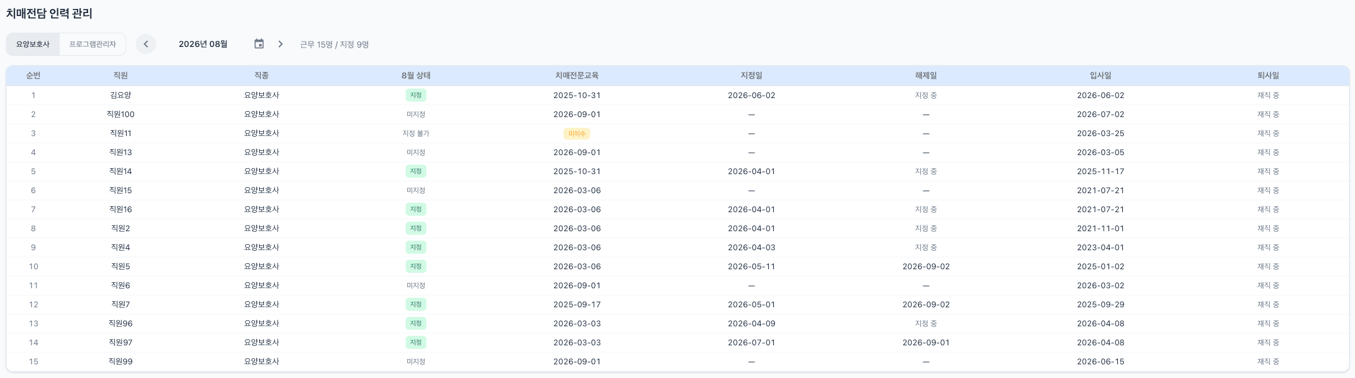Select employee 김요양 in the table
This screenshot has height=378, width=1355.
120,95
